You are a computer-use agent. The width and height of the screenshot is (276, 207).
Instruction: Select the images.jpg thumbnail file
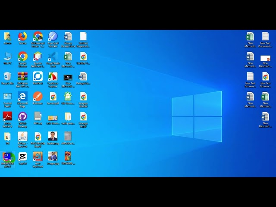pos(53,158)
